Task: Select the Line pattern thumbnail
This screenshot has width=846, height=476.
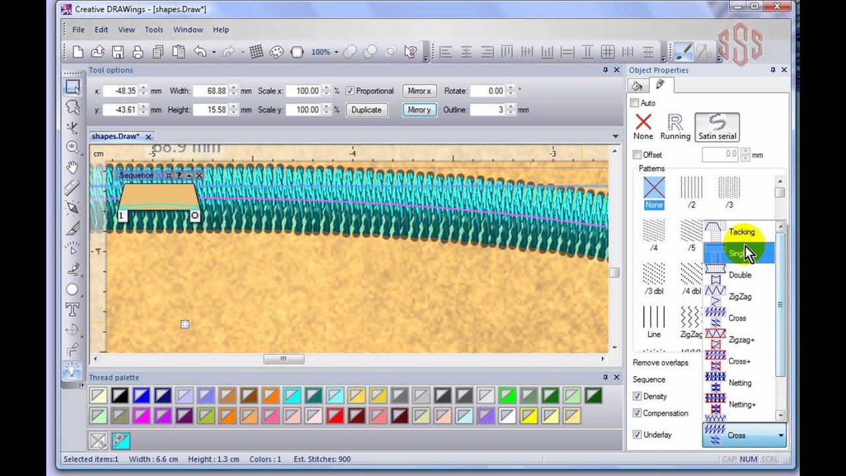Action: (x=654, y=322)
